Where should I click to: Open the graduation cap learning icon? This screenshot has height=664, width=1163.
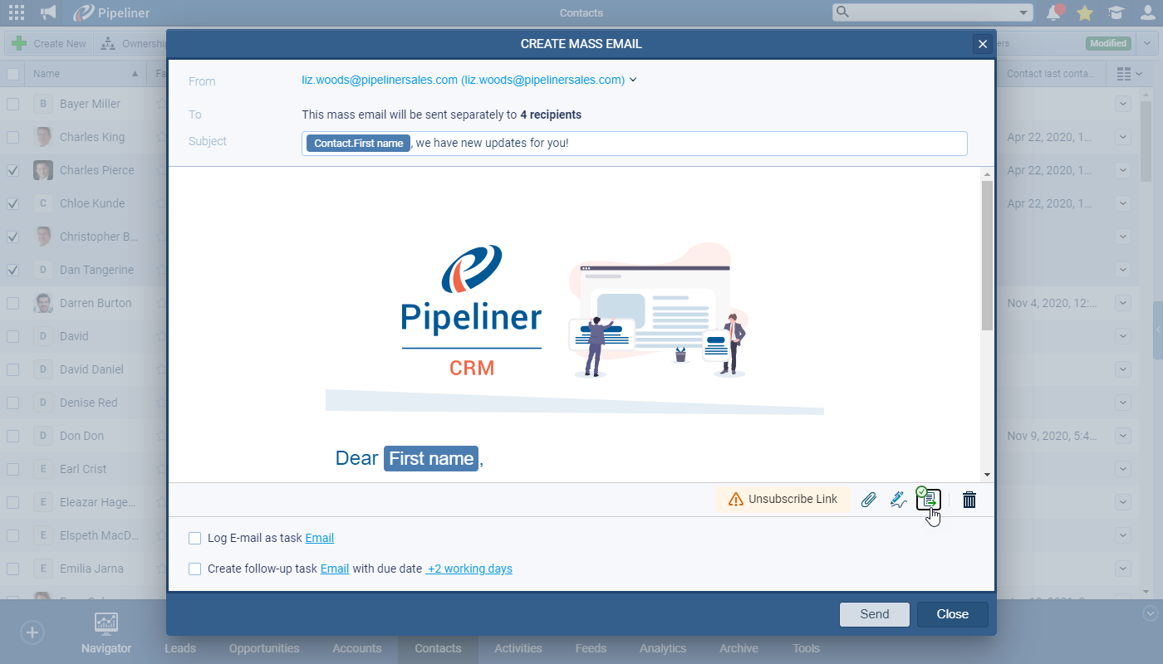(1116, 12)
